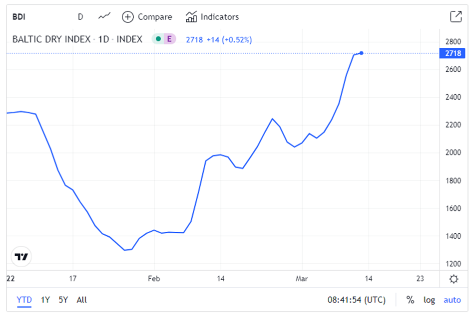Switch to the 1Y range
Image resolution: width=472 pixels, height=315 pixels.
click(x=45, y=300)
